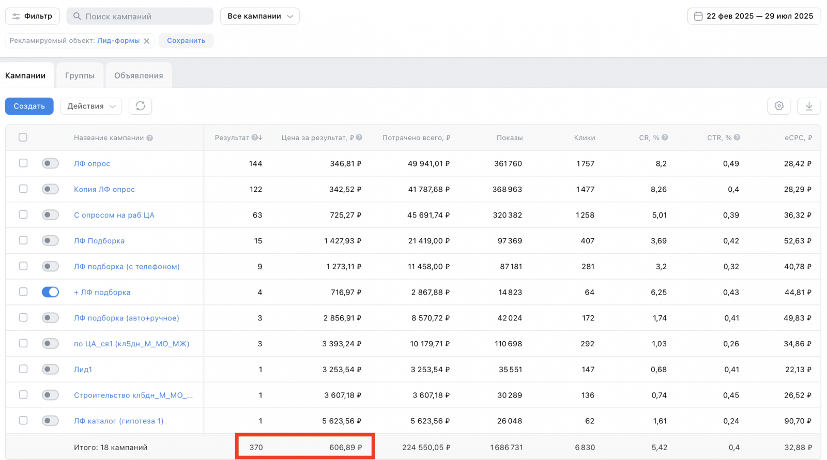
Task: Open the Действия dropdown menu
Action: (x=91, y=106)
